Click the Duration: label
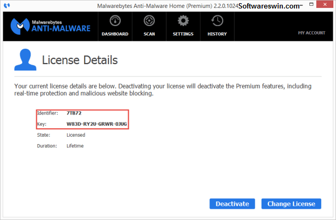Screen dimensions: 336x220 [x=47, y=146]
